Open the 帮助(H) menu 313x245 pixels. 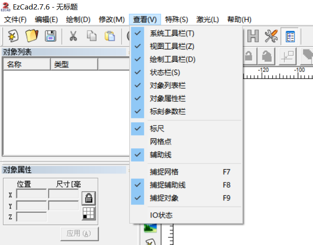coord(239,19)
